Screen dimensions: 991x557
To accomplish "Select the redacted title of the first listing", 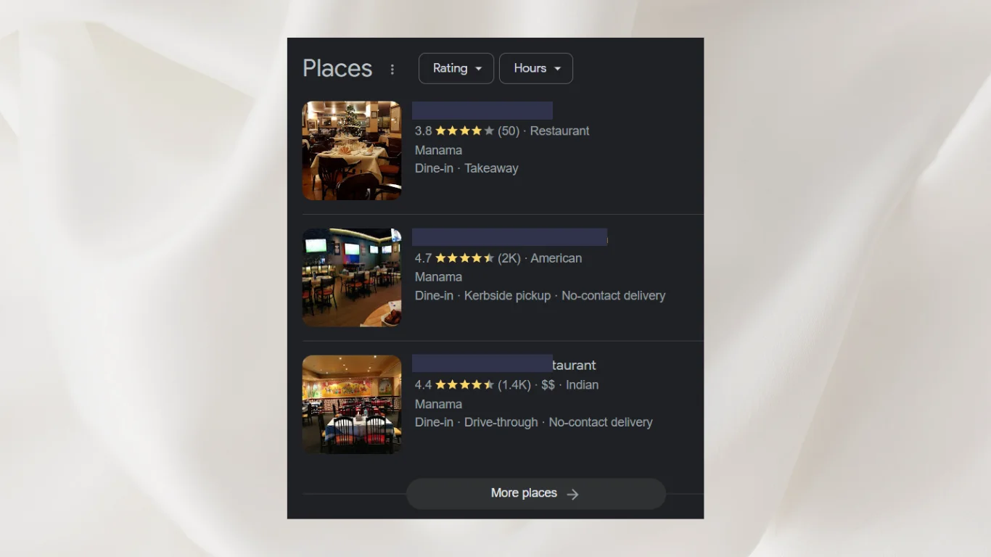I will pyautogui.click(x=482, y=110).
